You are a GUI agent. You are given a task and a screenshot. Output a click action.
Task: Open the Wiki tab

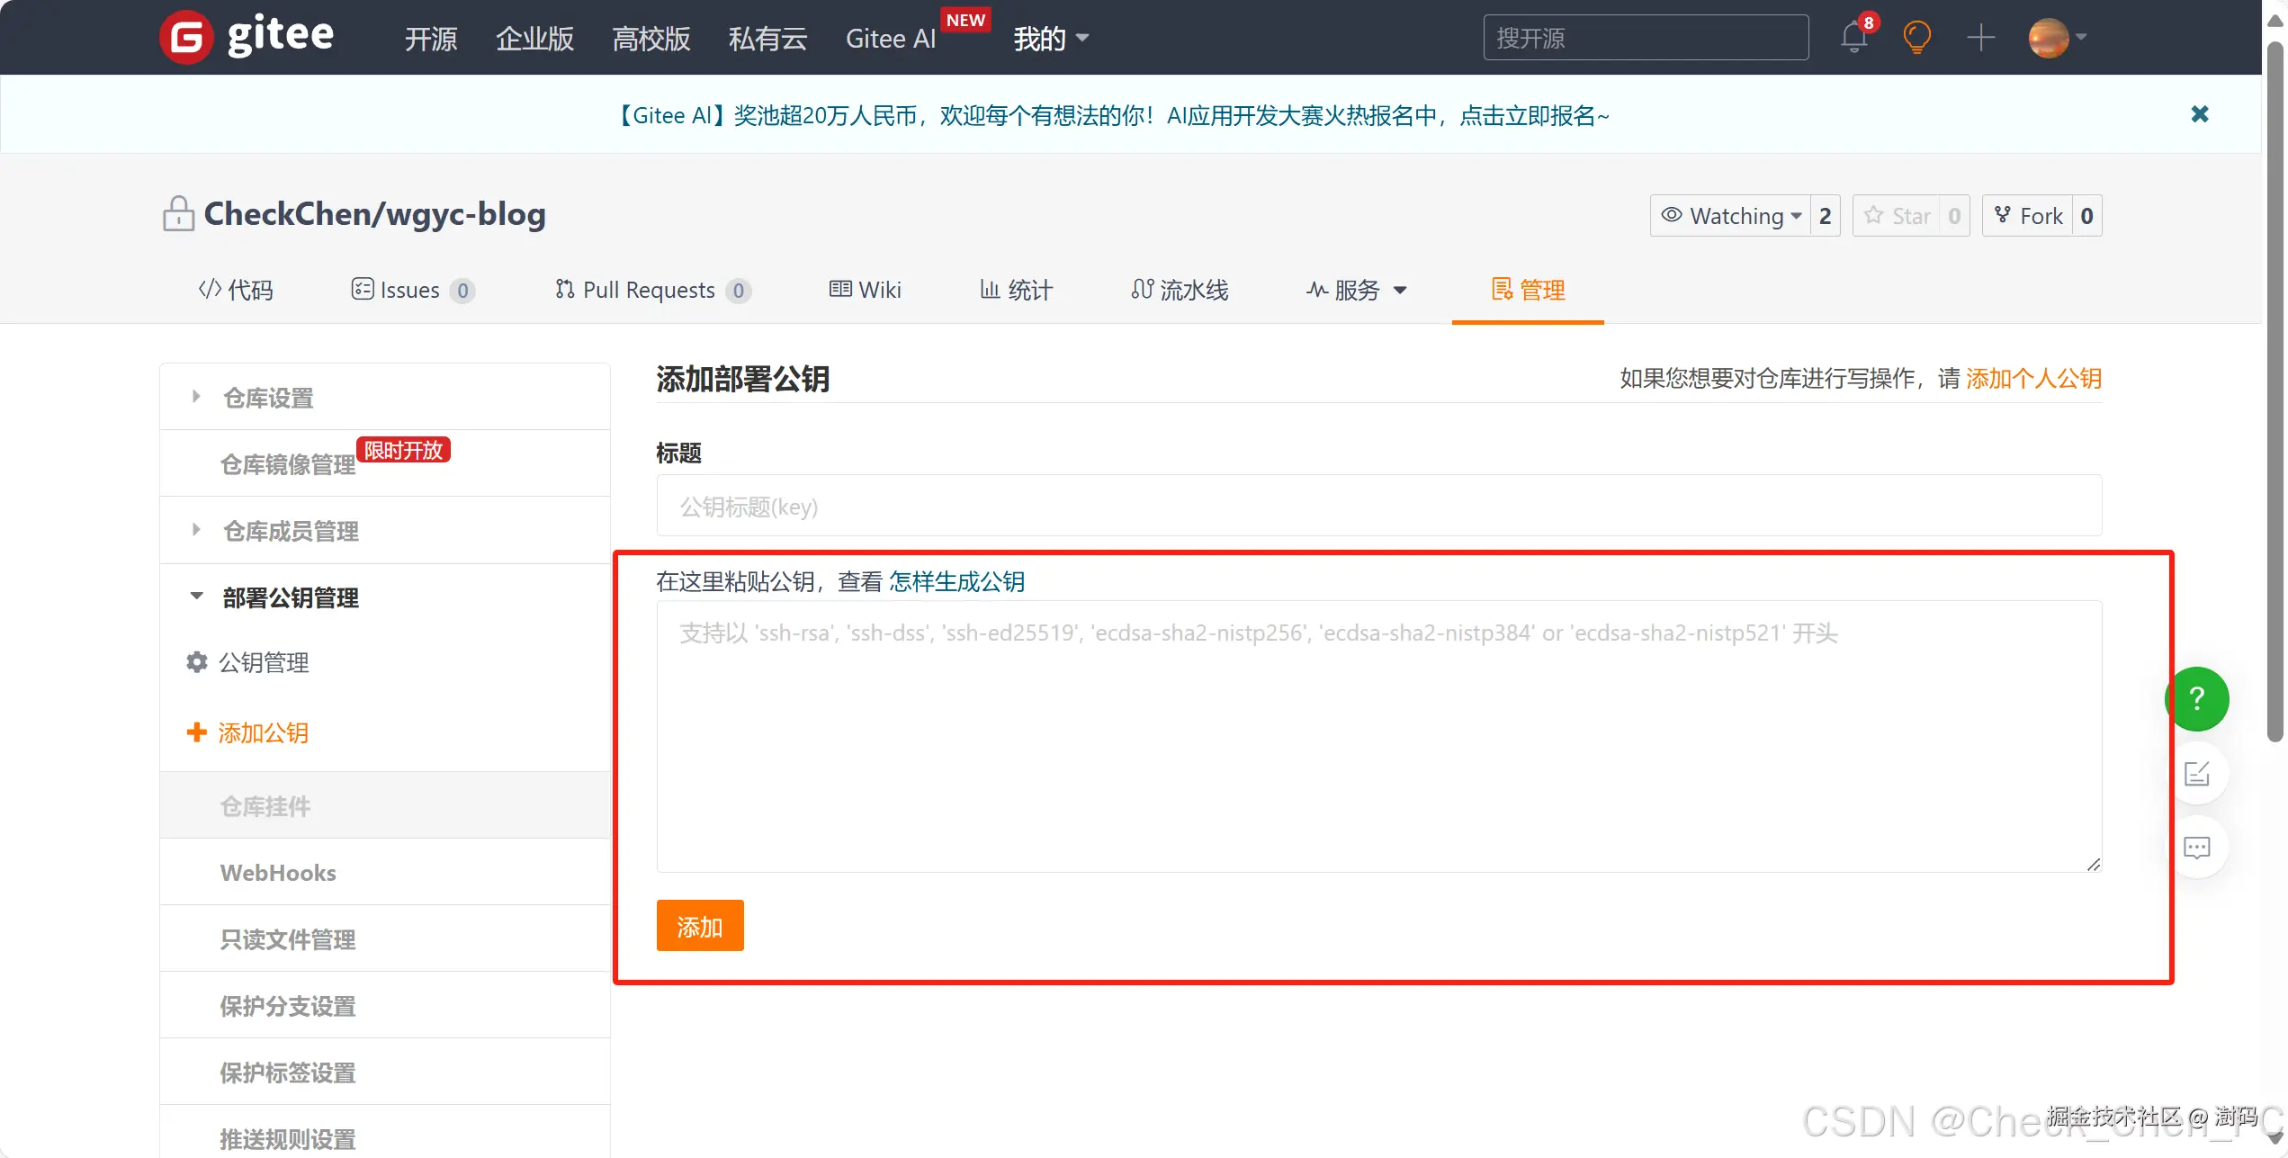click(865, 290)
